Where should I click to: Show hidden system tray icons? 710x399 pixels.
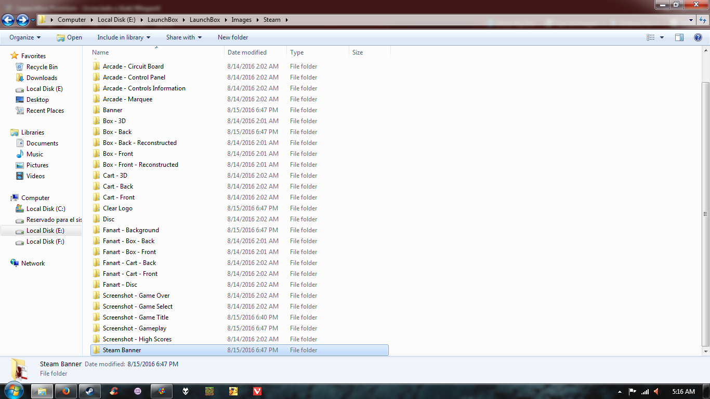coord(620,392)
